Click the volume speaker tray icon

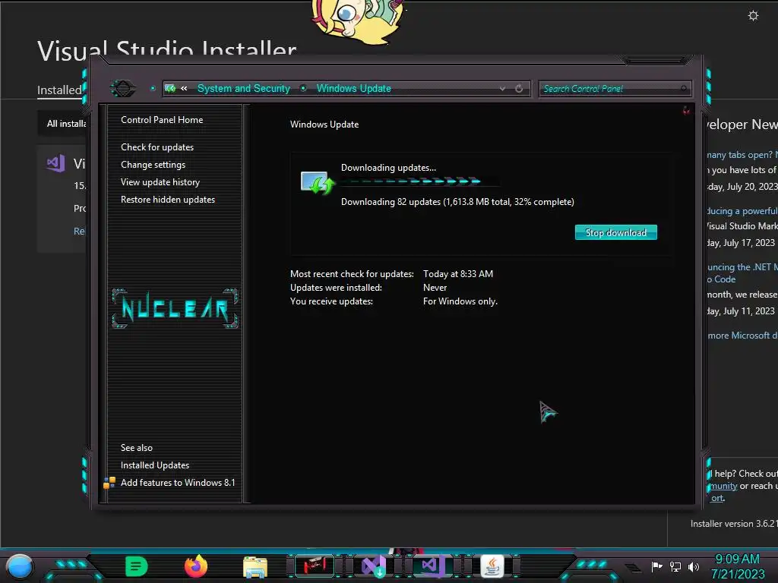click(x=694, y=566)
